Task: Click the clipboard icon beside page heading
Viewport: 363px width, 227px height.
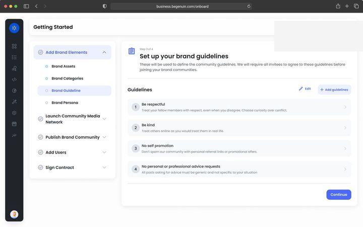Action: (132, 51)
